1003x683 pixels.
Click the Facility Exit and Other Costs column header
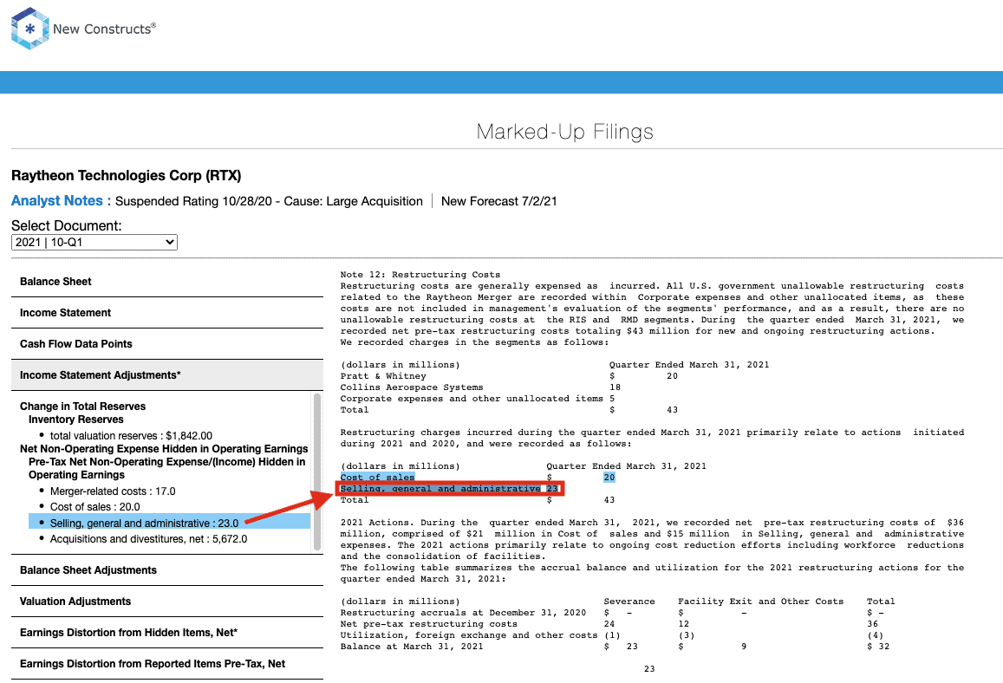coord(760,602)
